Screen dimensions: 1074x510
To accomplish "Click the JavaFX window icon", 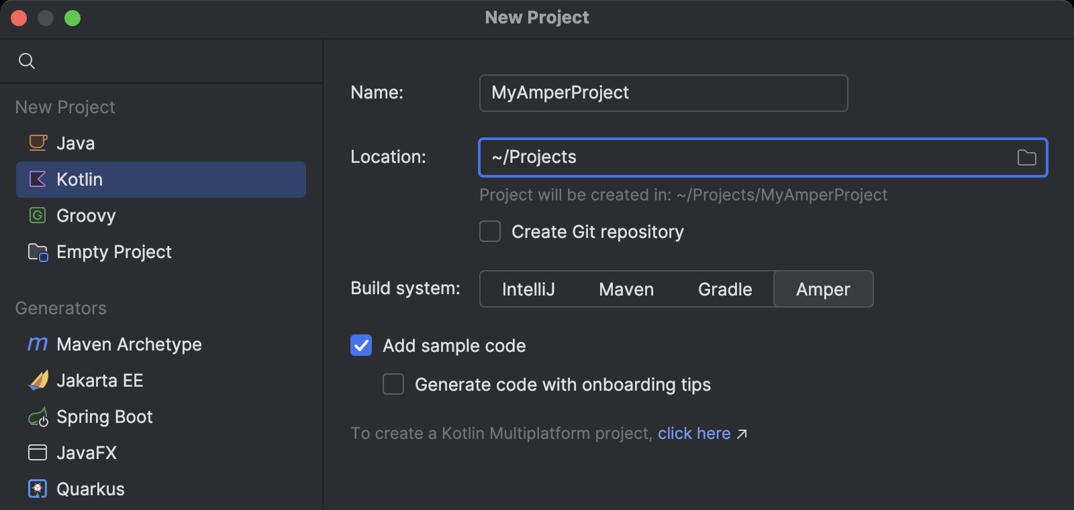I will (x=38, y=452).
